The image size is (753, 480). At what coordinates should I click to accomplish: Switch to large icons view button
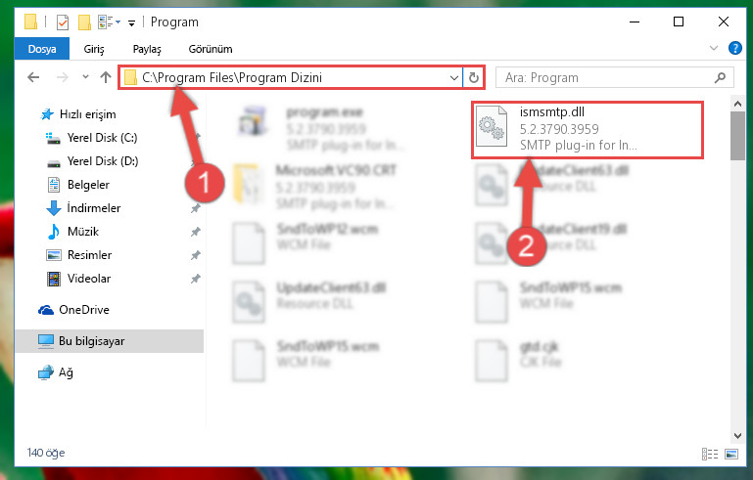[x=731, y=454]
